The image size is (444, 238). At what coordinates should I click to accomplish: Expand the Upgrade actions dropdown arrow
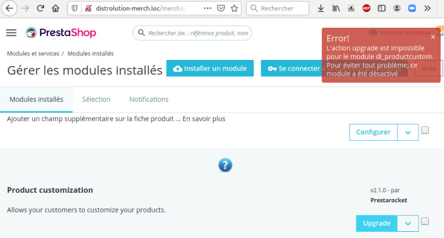408,223
